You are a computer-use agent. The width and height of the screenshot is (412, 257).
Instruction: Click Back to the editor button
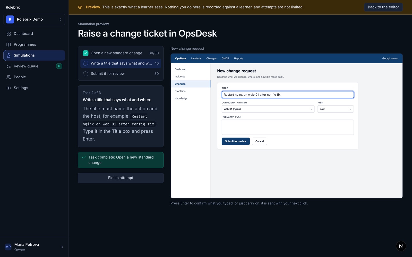[383, 7]
